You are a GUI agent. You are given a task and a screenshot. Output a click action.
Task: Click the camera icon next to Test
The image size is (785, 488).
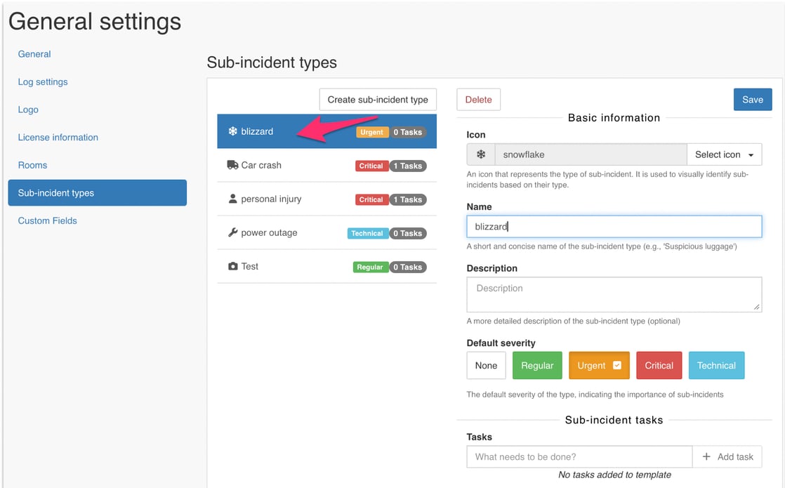click(234, 266)
